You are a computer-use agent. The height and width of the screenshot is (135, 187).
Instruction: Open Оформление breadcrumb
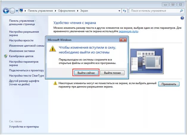[x=66, y=11]
